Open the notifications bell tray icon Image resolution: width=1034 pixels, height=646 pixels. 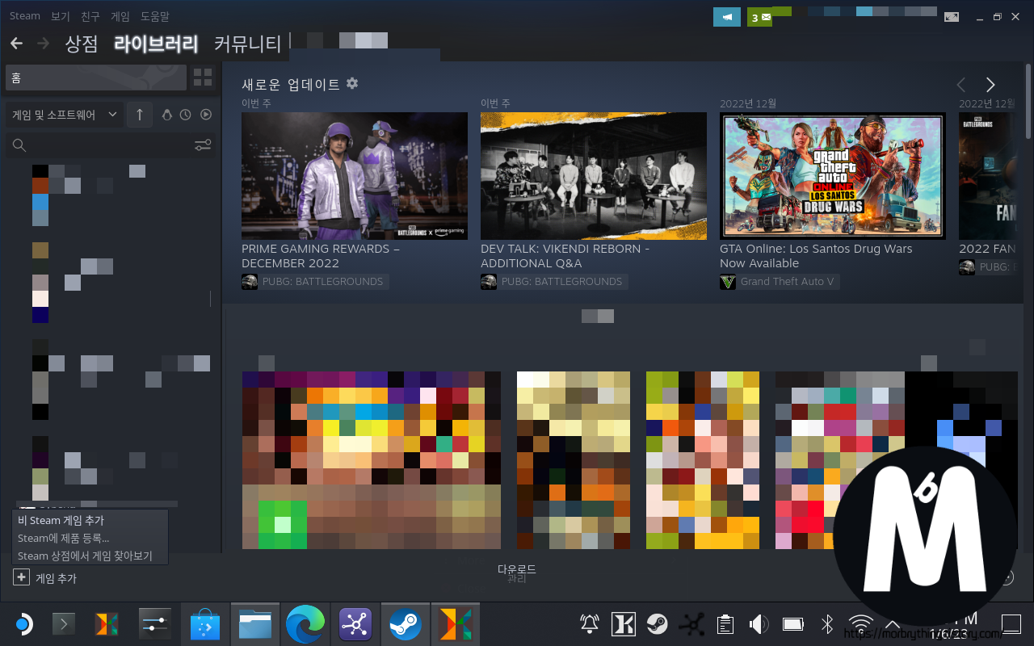(x=590, y=623)
